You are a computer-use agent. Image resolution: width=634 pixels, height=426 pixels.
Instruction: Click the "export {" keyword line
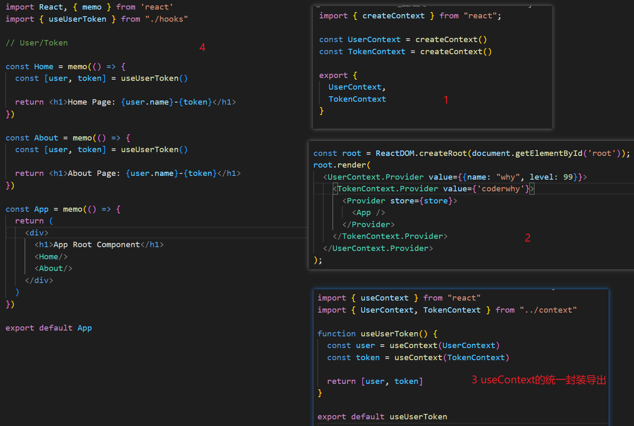338,75
